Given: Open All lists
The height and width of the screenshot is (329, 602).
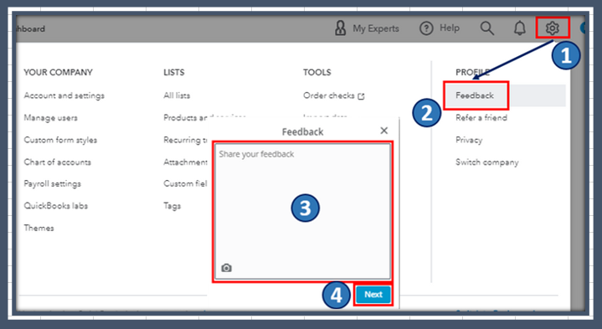Looking at the screenshot, I should (x=177, y=95).
